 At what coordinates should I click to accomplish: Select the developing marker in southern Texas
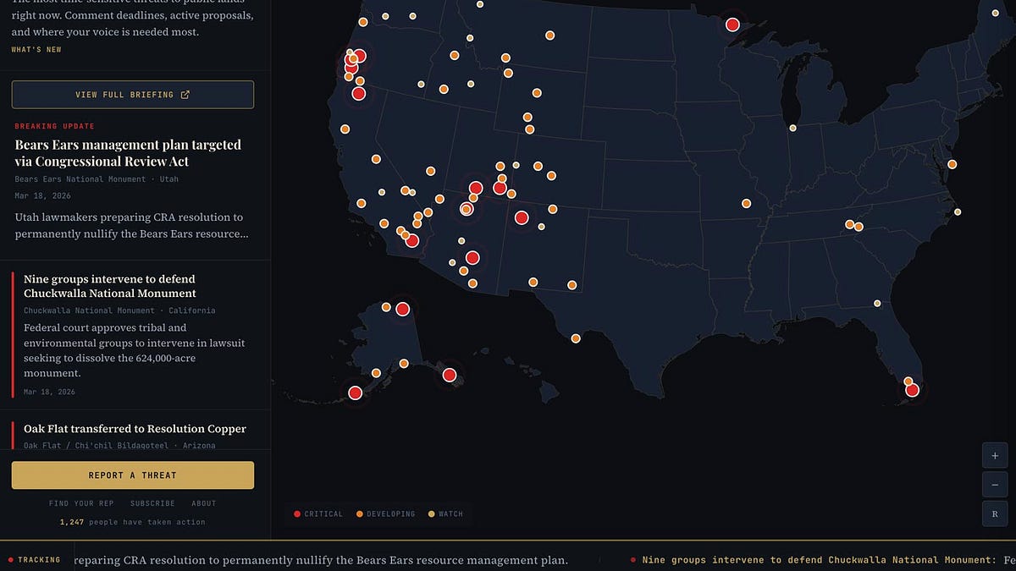click(x=576, y=338)
